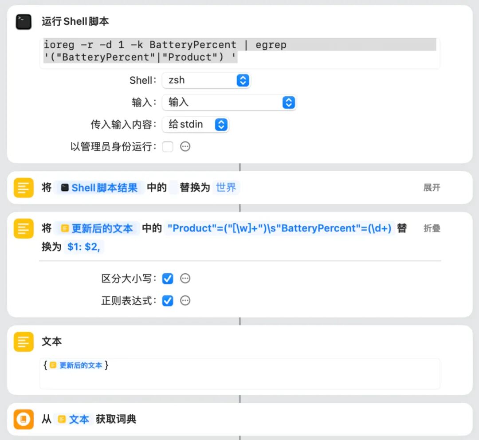
Task: Open options beside 正则表达式 checkbox
Action: [185, 301]
